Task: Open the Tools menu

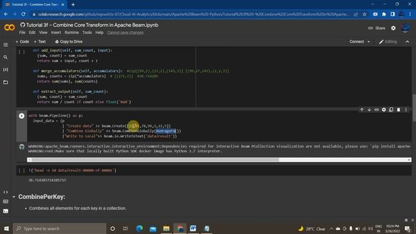Action: [x=87, y=32]
